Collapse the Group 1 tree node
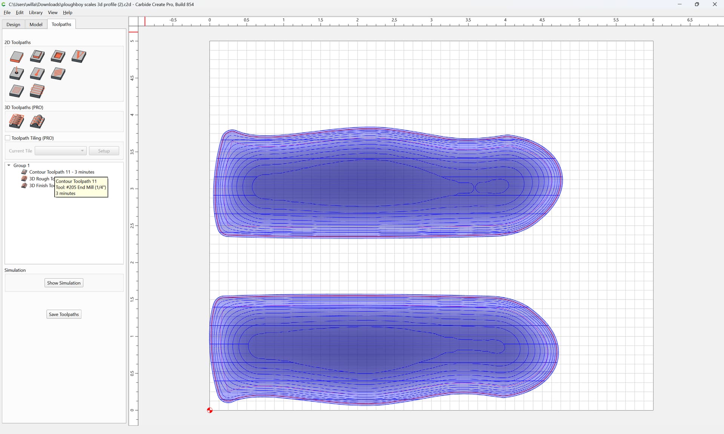 [x=9, y=165]
